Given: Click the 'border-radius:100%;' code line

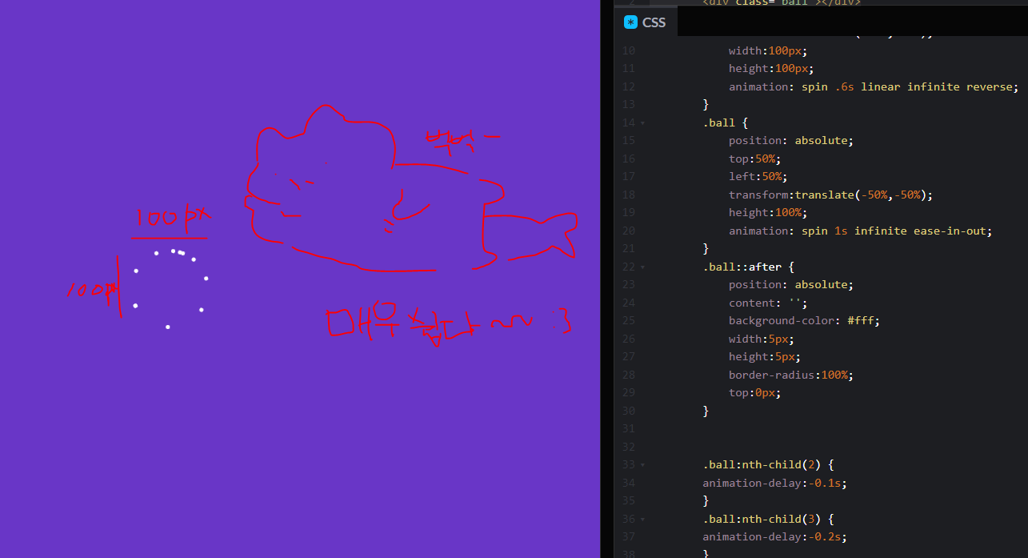Looking at the screenshot, I should pyautogui.click(x=791, y=375).
